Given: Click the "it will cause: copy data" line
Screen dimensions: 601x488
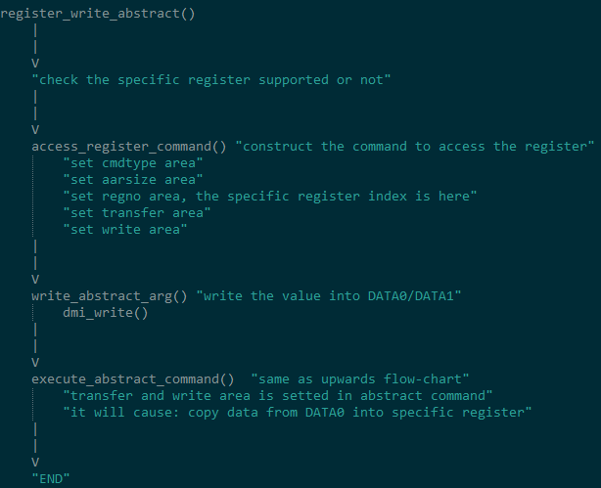Looking at the screenshot, I should (x=296, y=412).
